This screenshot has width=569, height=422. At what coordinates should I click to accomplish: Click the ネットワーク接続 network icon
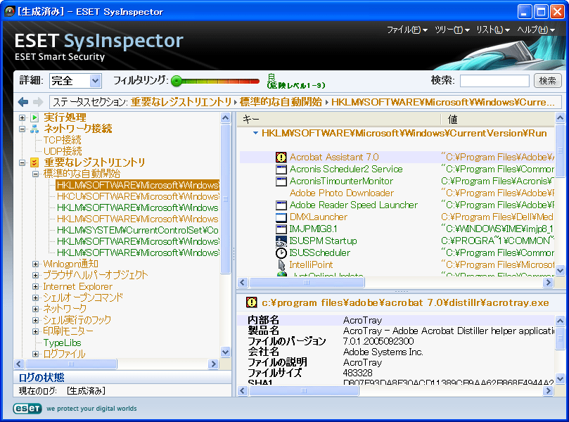34,129
